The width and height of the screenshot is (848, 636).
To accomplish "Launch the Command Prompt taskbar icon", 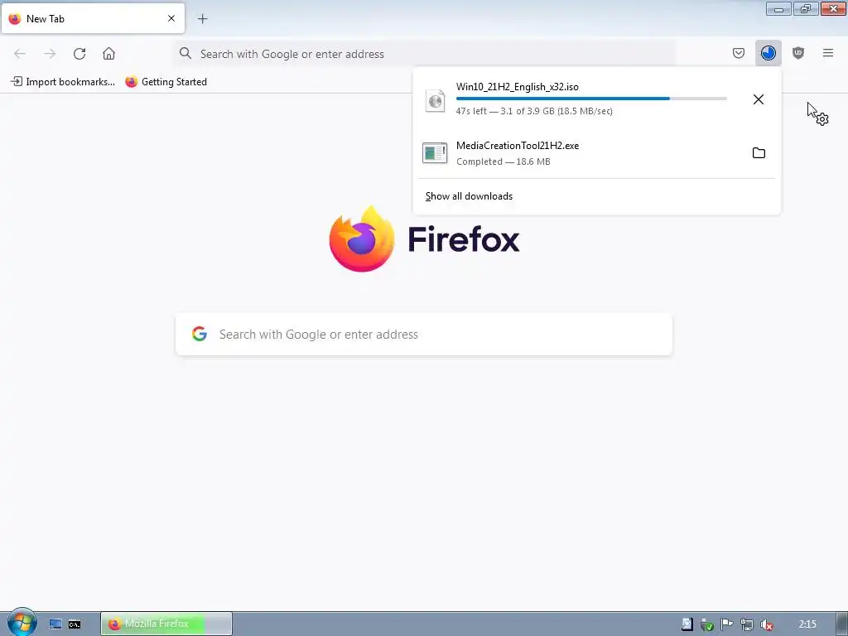I will pos(75,624).
